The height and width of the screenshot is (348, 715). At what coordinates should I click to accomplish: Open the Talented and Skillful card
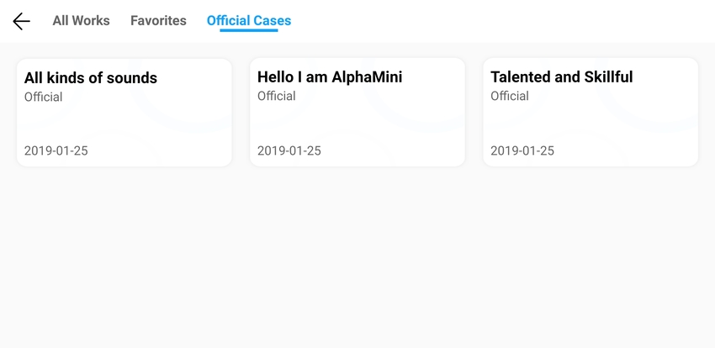[x=591, y=112]
